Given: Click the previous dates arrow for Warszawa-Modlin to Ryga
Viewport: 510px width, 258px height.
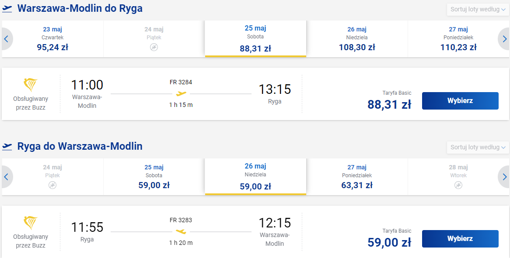Looking at the screenshot, I should tap(7, 39).
